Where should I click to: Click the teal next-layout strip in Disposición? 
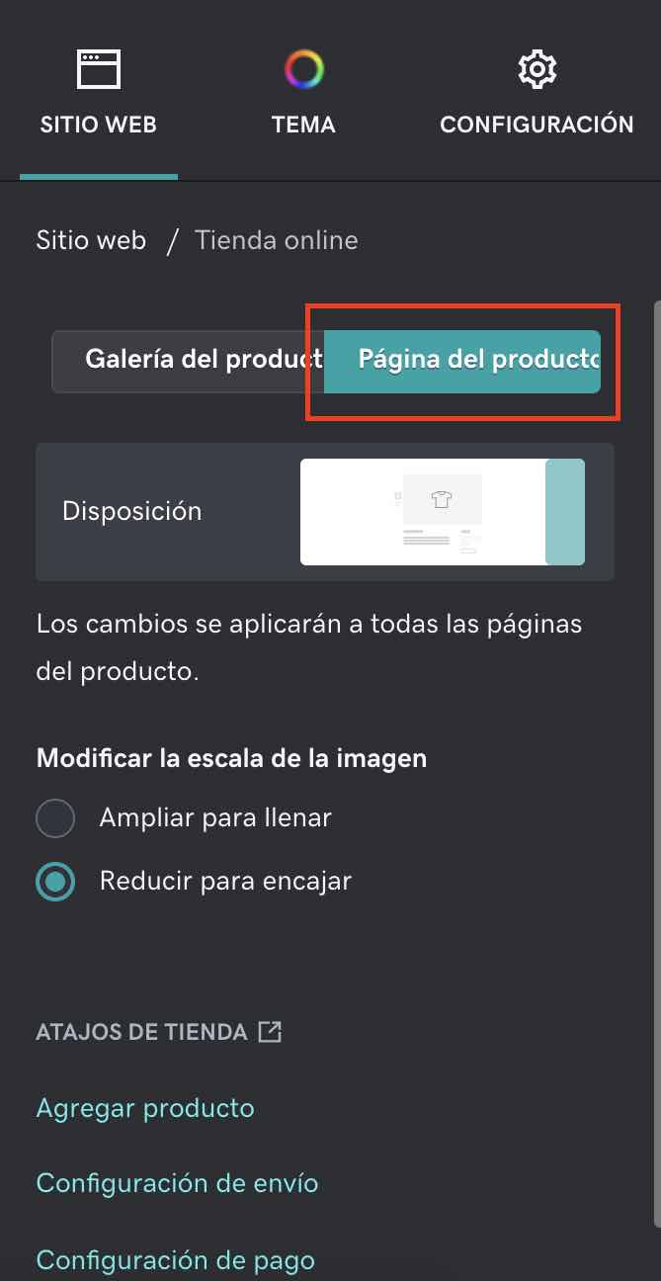(565, 512)
